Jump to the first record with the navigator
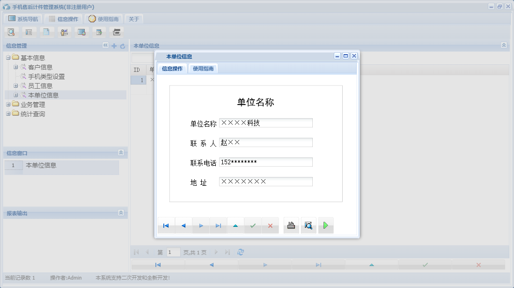The width and height of the screenshot is (514, 288). [x=166, y=225]
